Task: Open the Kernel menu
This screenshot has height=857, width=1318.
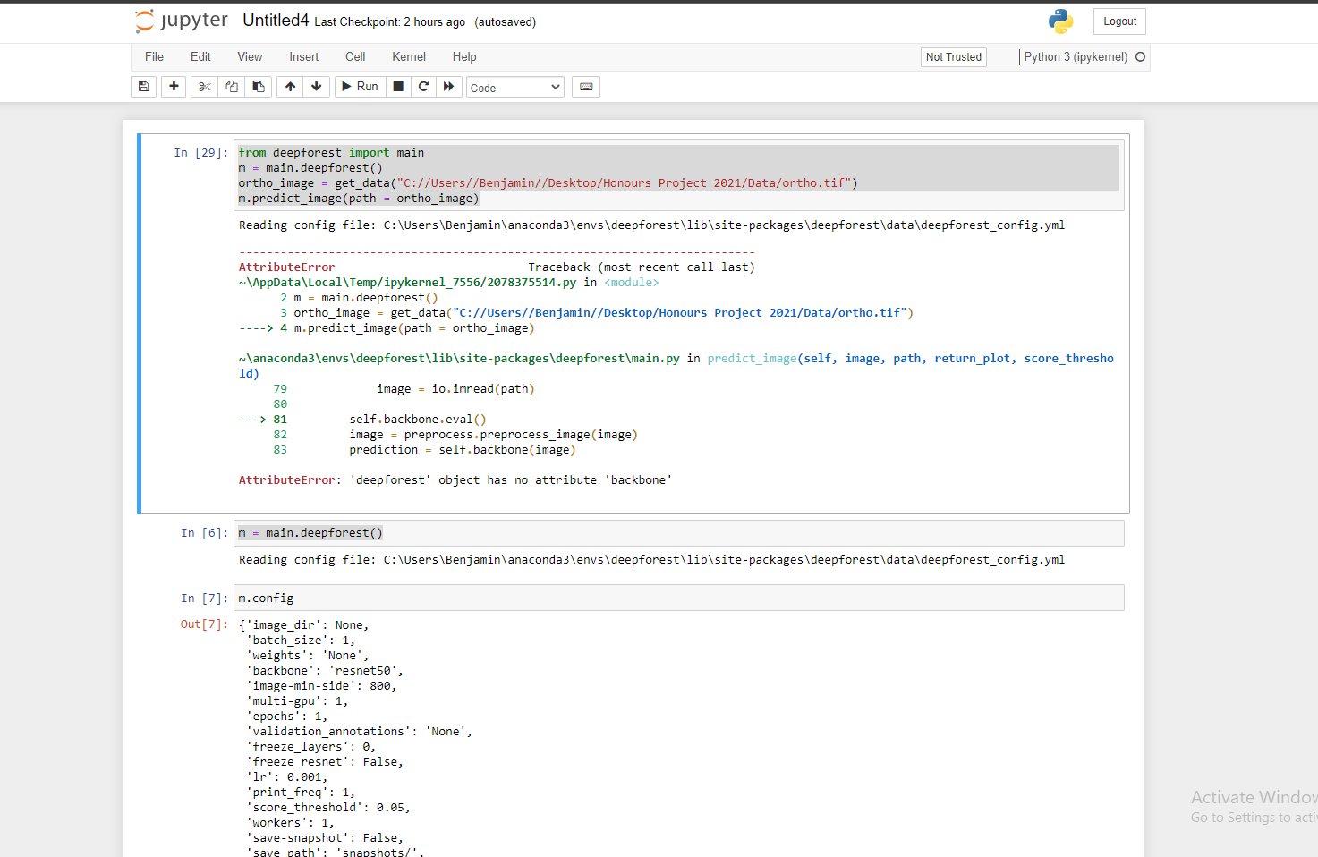Action: pyautogui.click(x=408, y=56)
